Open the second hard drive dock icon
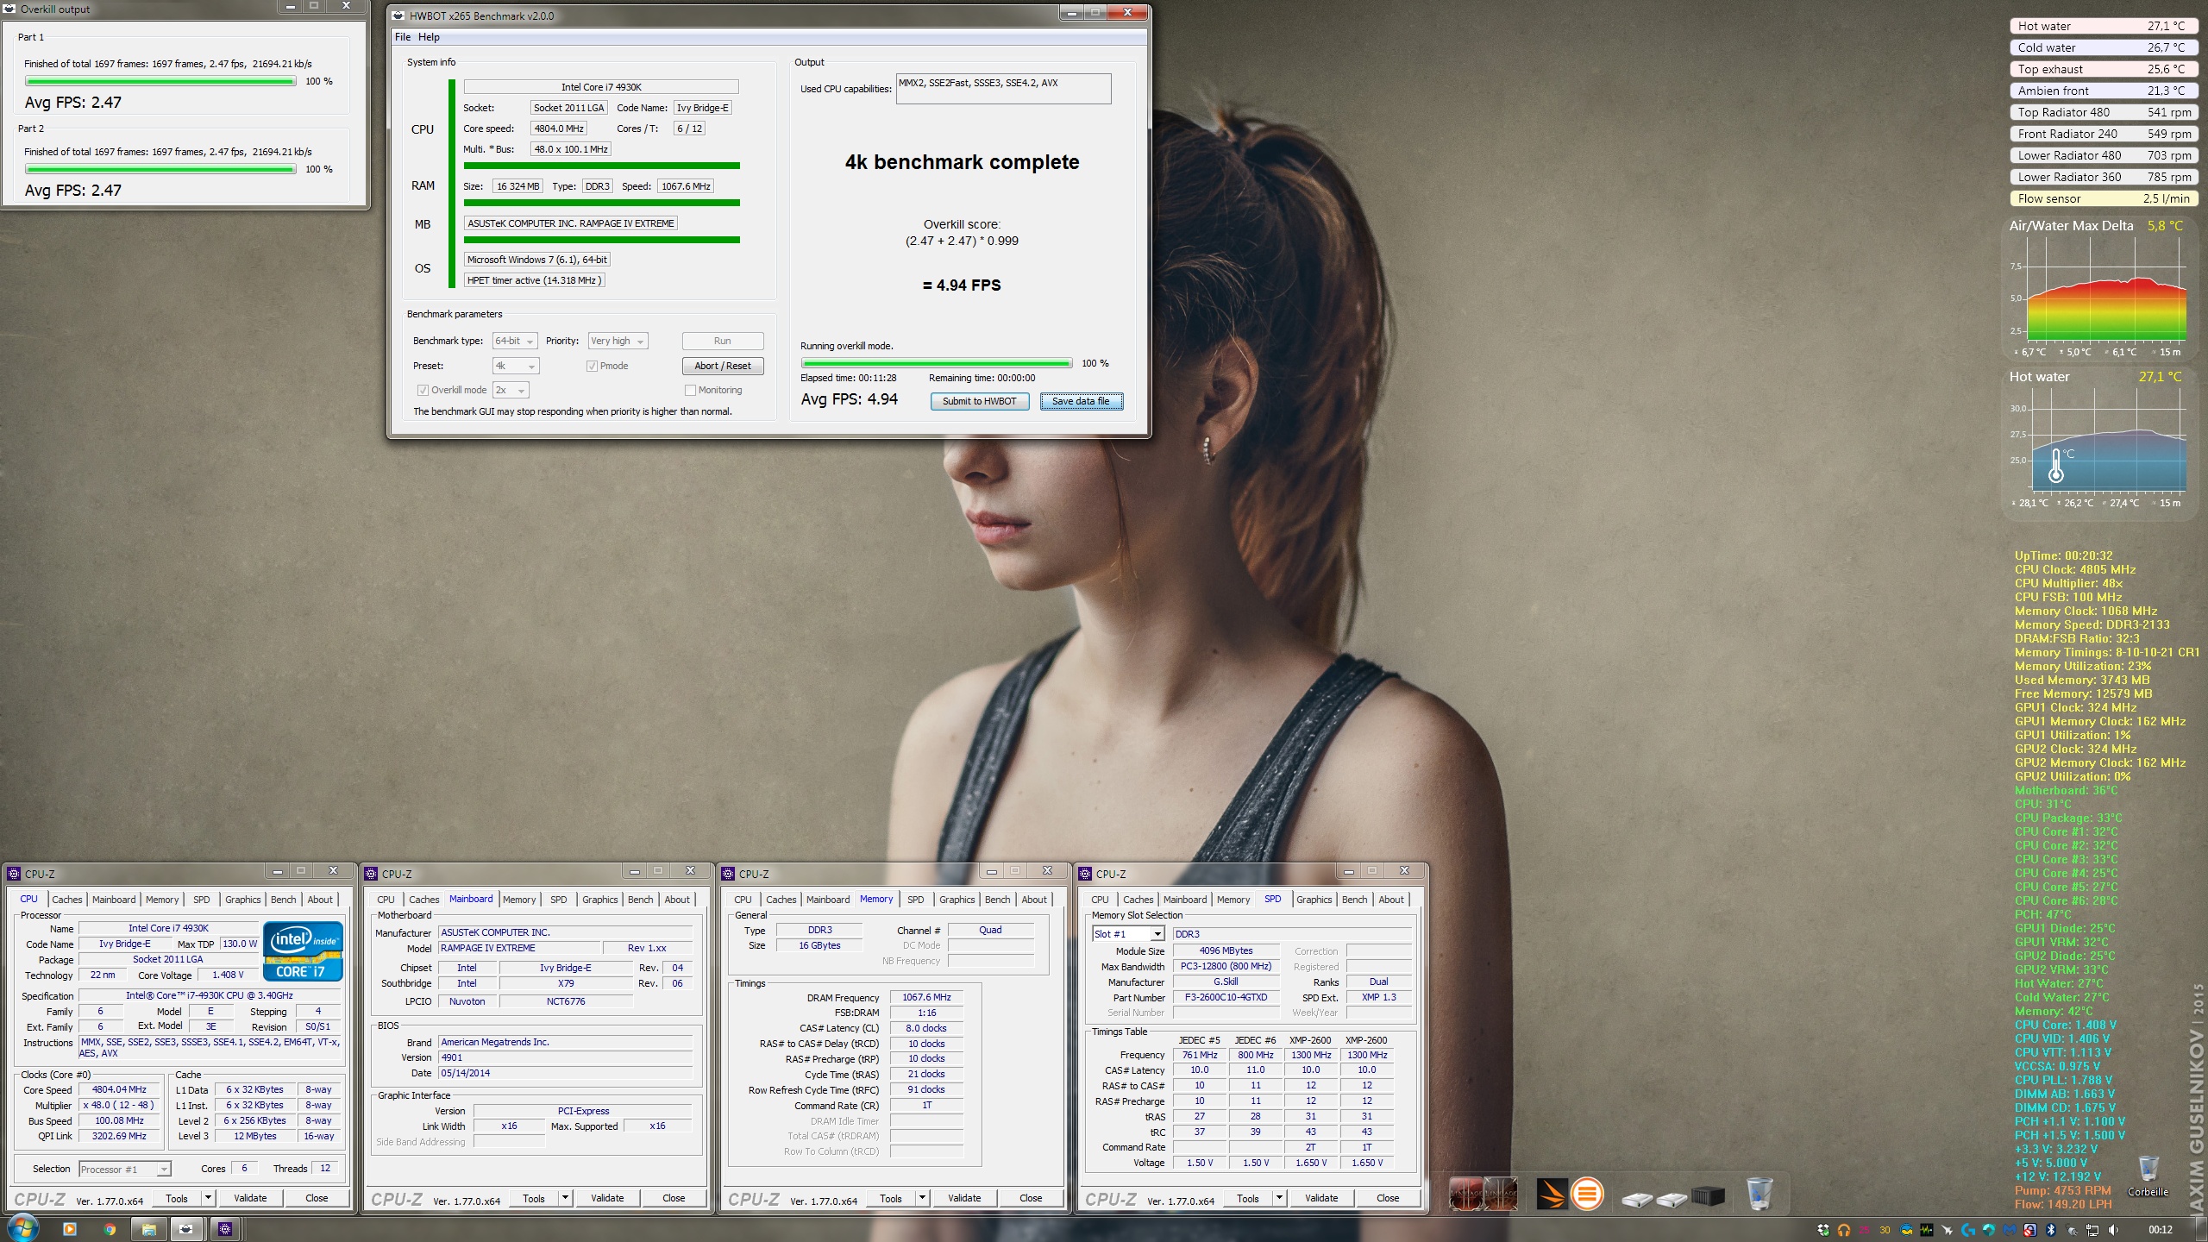 pyautogui.click(x=1672, y=1199)
